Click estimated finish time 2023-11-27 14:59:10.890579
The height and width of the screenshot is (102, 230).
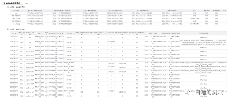pos(171,56)
